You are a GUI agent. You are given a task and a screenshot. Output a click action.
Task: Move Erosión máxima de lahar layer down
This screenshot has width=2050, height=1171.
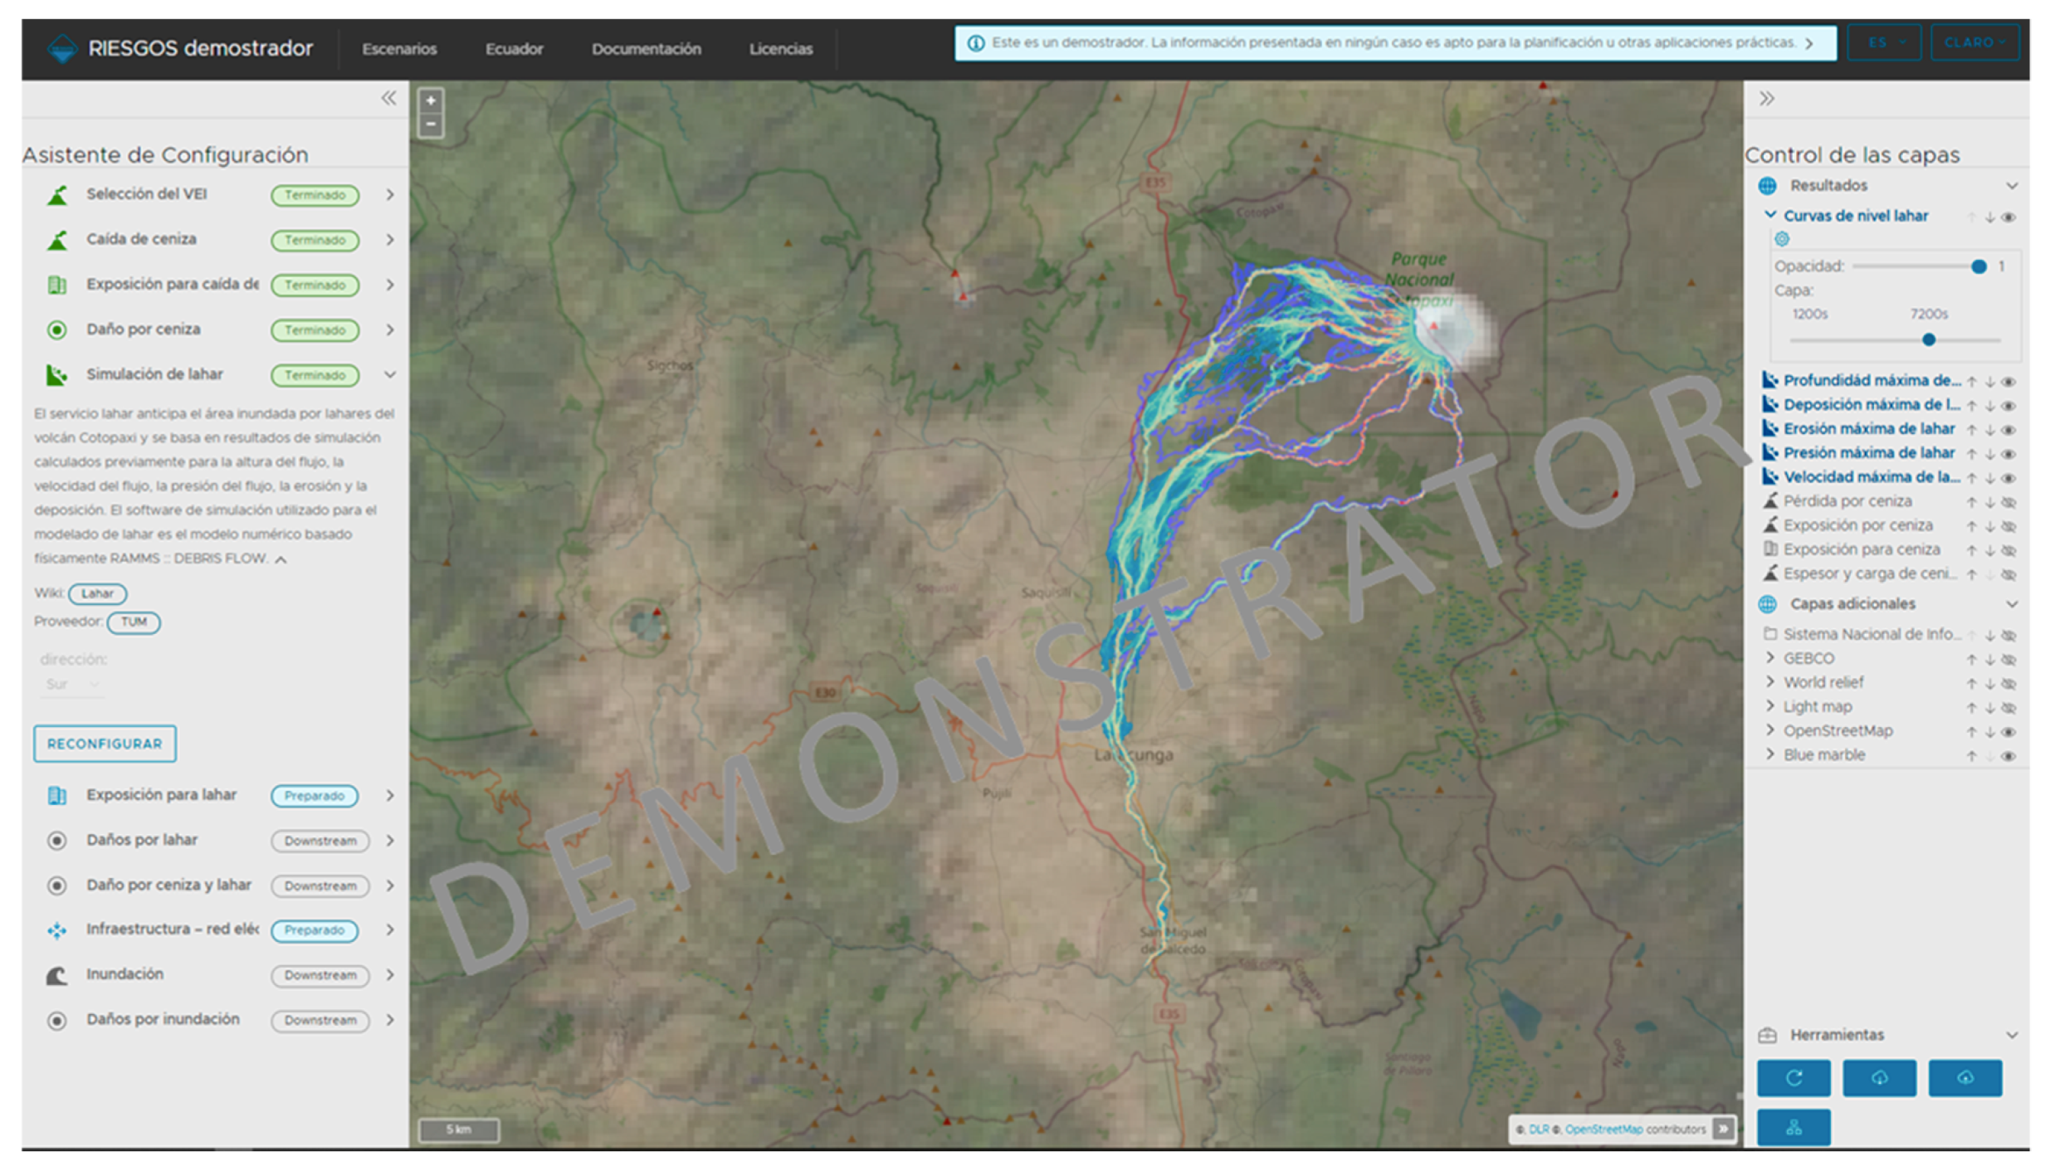click(1989, 430)
